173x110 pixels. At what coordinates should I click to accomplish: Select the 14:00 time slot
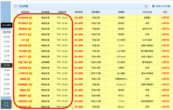tap(7, 60)
